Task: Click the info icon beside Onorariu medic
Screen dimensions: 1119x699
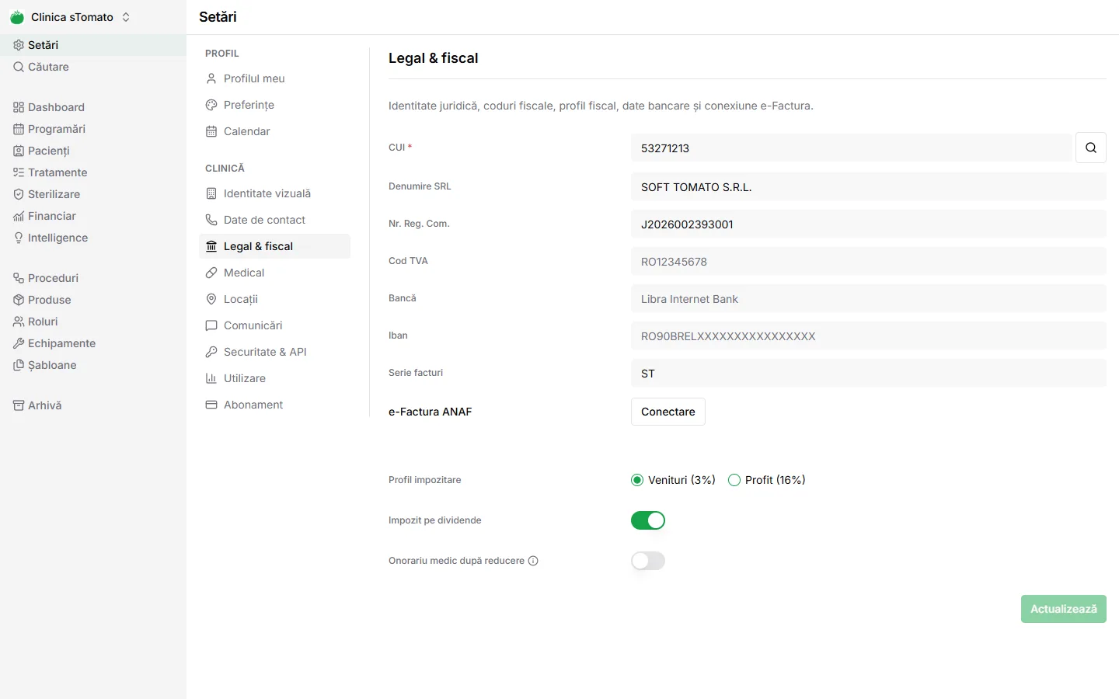Action: click(533, 561)
